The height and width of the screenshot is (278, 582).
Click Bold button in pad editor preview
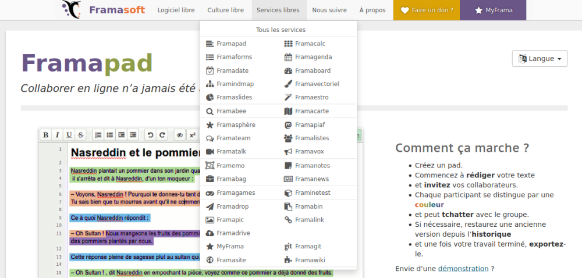coord(45,135)
